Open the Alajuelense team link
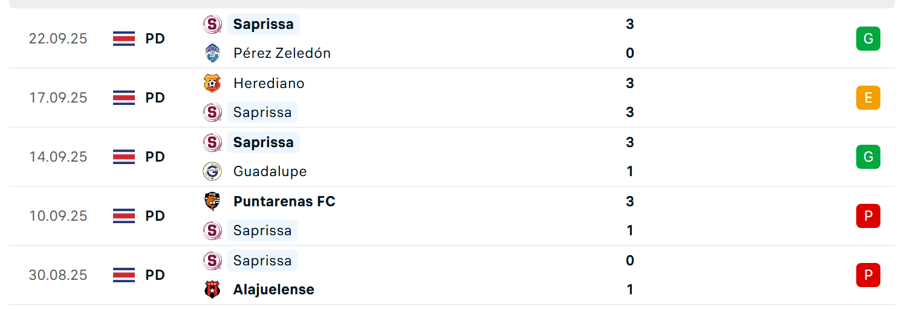Image resolution: width=904 pixels, height=310 pixels. (274, 289)
